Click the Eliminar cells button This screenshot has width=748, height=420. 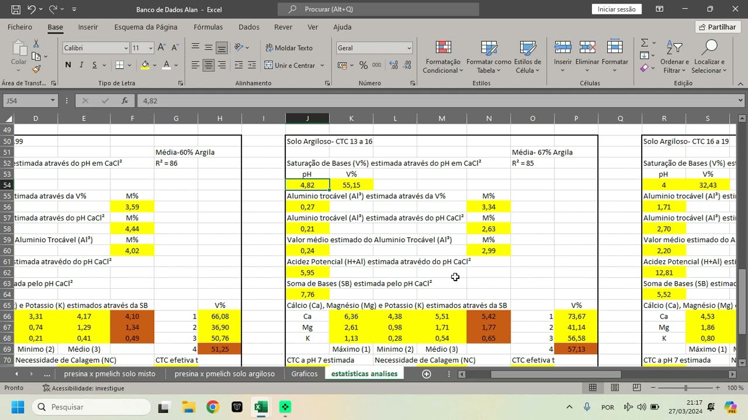(587, 57)
